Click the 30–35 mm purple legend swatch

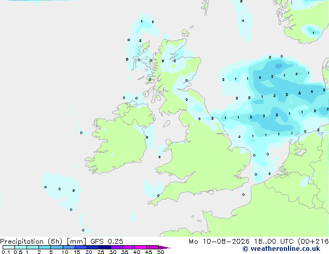tap(116, 247)
